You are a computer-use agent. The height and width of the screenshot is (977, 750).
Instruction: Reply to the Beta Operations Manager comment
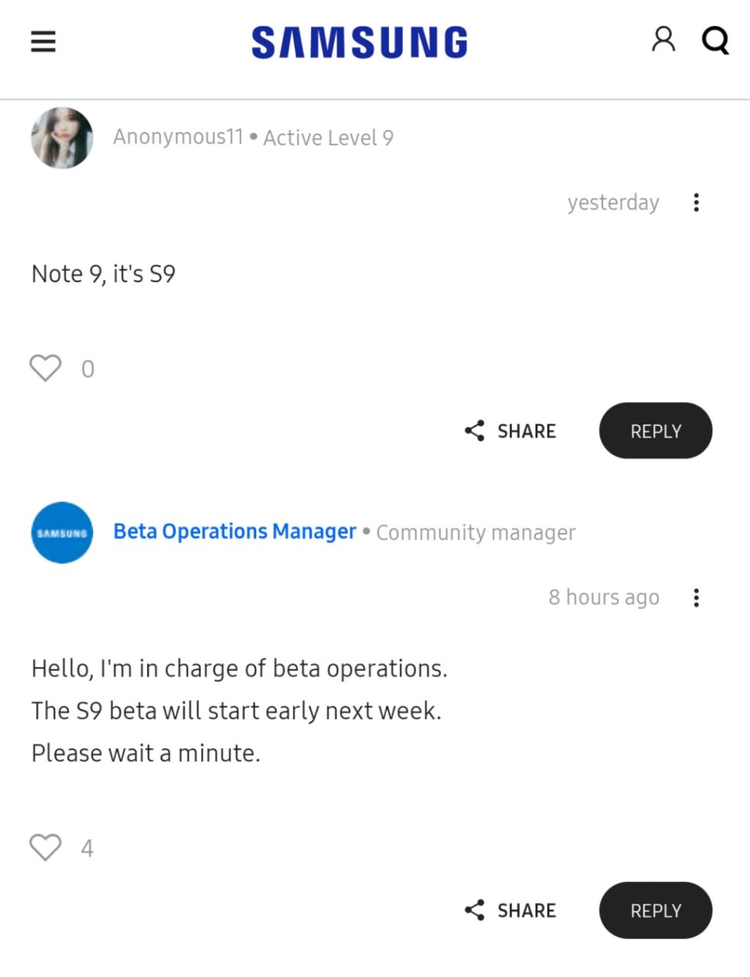655,910
